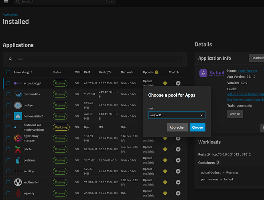Click the pihole raspberry logo
This screenshot has width=264, height=200.
pos(18,149)
